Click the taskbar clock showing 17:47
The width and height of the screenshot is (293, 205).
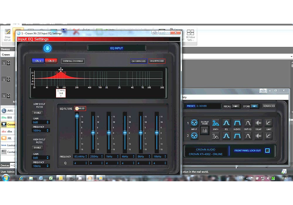click(285, 178)
